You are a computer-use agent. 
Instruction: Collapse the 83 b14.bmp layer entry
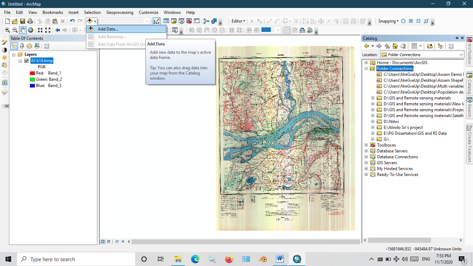click(20, 61)
